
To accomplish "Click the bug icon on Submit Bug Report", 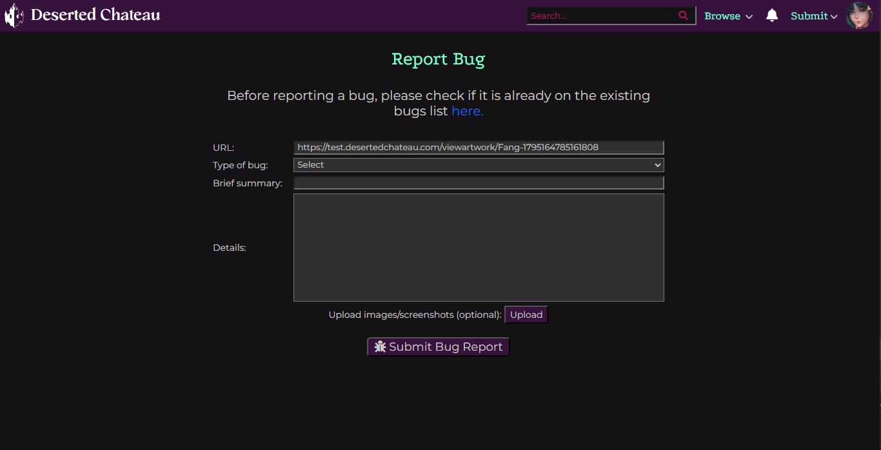I will pos(380,347).
